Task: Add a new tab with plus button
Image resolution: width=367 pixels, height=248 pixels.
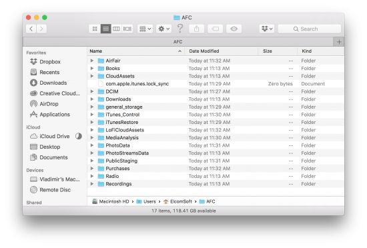Action: pyautogui.click(x=339, y=42)
